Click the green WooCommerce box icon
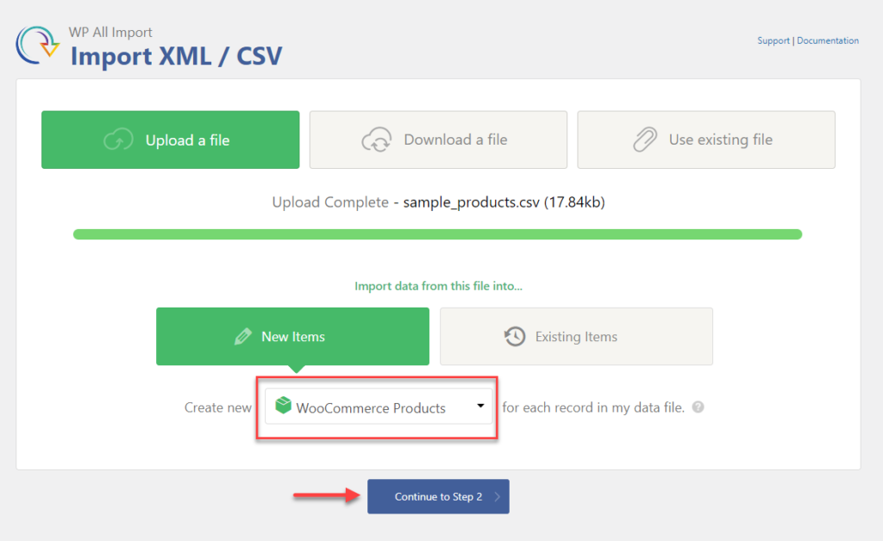The height and width of the screenshot is (541, 883). click(x=282, y=407)
